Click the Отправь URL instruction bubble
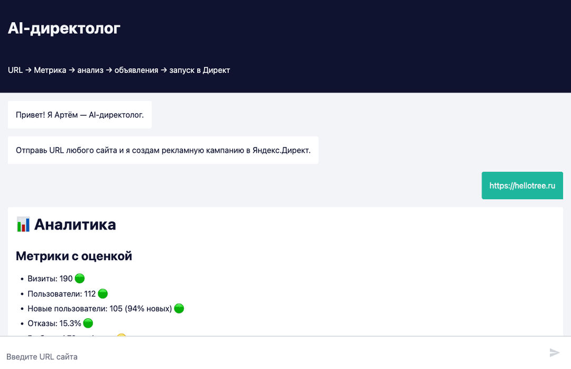Screen dimensions: 571x369 163,150
